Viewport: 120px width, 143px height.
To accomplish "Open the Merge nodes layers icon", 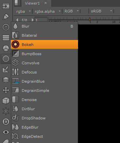I will tap(6, 80).
